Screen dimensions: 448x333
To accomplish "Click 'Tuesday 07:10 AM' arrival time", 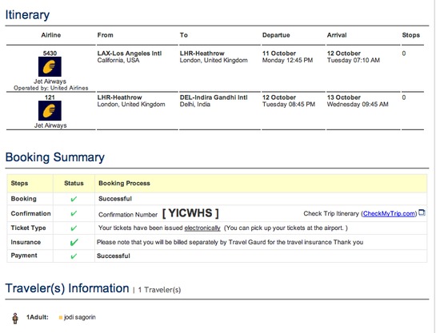I will [x=354, y=60].
